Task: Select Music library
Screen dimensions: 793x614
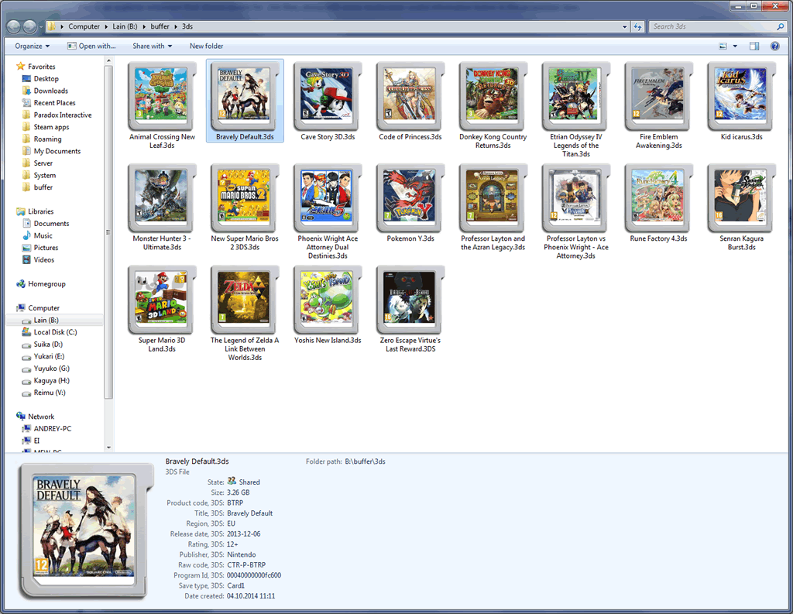Action: pyautogui.click(x=43, y=235)
